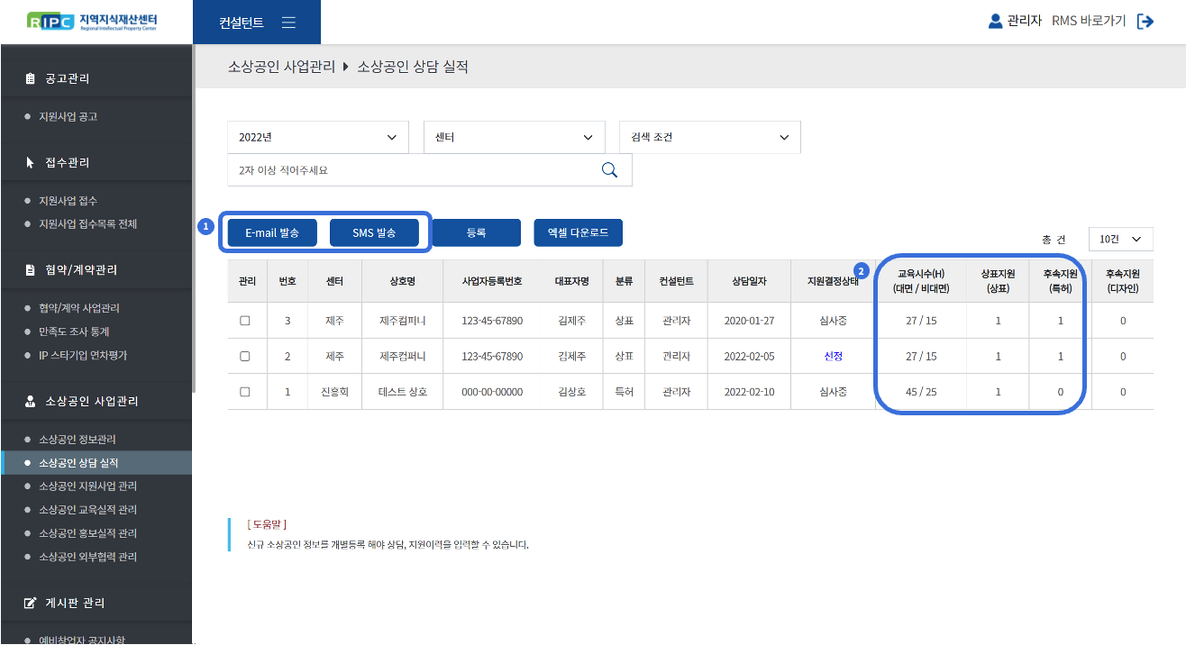Click the hamburger menu icon beside 컨설턴트
Image resolution: width=1186 pixels, height=645 pixels.
pyautogui.click(x=288, y=23)
